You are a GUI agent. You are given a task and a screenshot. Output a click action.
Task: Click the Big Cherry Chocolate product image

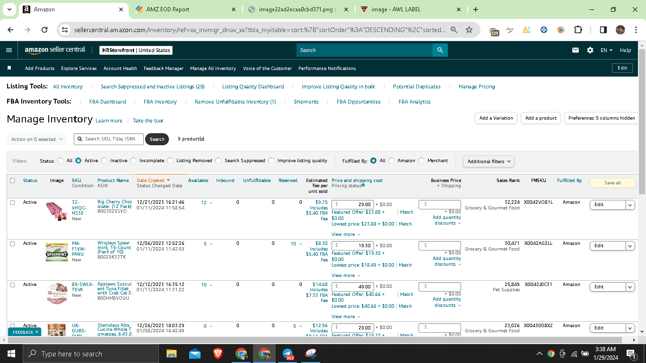tap(57, 211)
